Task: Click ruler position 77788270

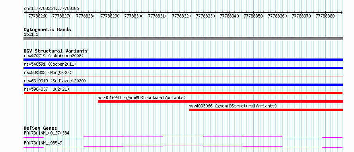Action: tap(62, 16)
